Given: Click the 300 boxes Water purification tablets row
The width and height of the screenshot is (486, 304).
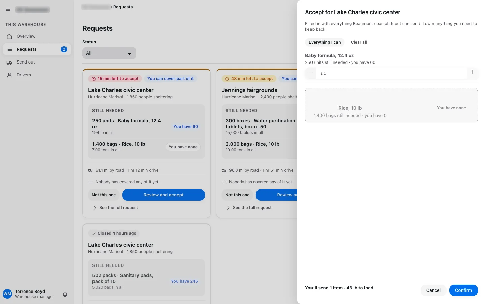Looking at the screenshot, I should tap(261, 126).
